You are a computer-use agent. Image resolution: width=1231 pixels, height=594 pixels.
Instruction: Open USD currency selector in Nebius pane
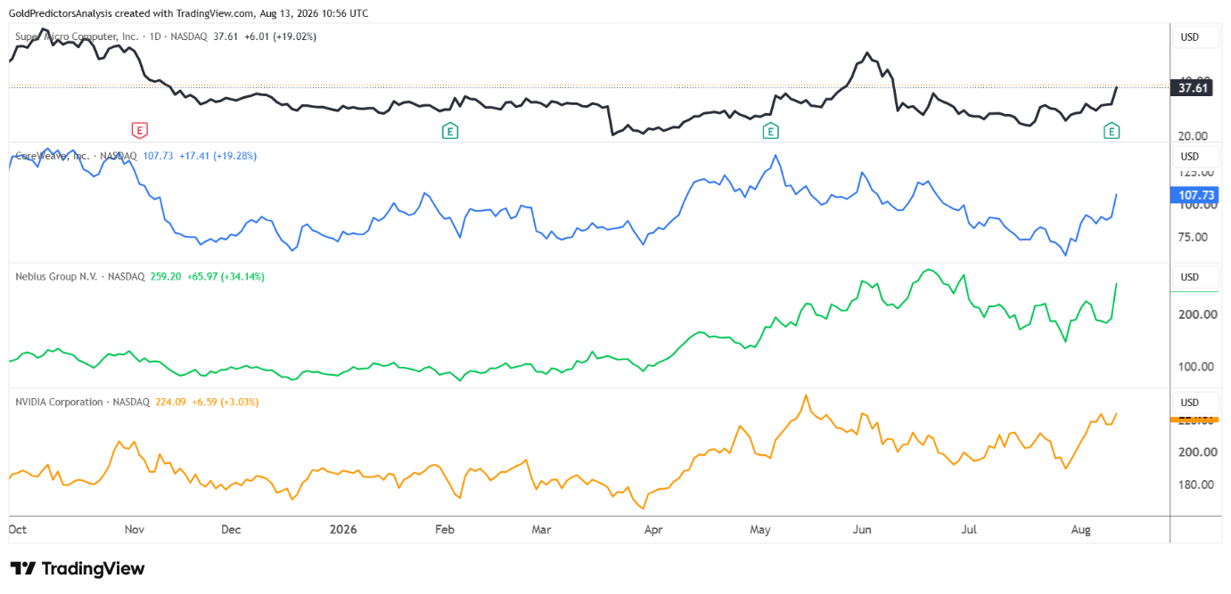[1190, 277]
